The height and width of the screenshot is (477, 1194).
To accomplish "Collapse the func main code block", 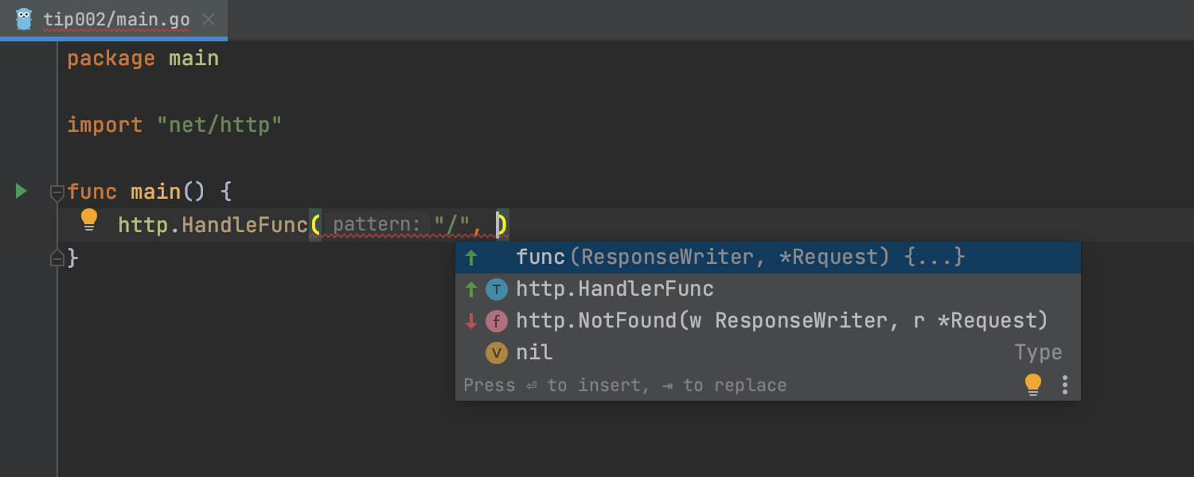I will [57, 192].
